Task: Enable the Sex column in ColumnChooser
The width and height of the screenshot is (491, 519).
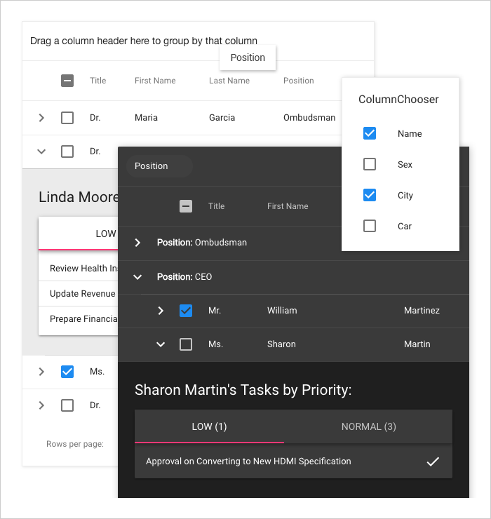Action: click(x=370, y=164)
